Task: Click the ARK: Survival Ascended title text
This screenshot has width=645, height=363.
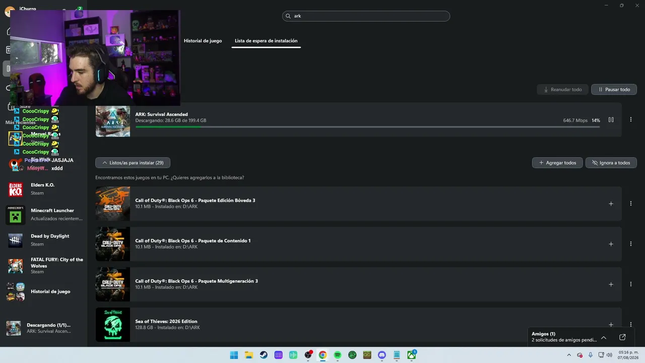Action: pos(161,114)
